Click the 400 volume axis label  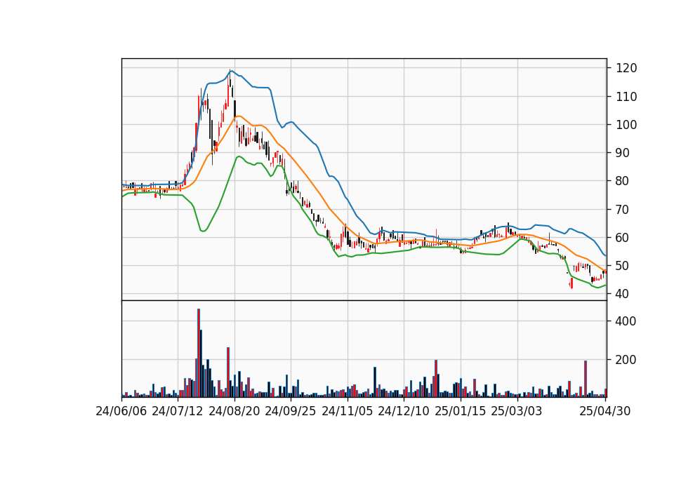[x=626, y=321]
